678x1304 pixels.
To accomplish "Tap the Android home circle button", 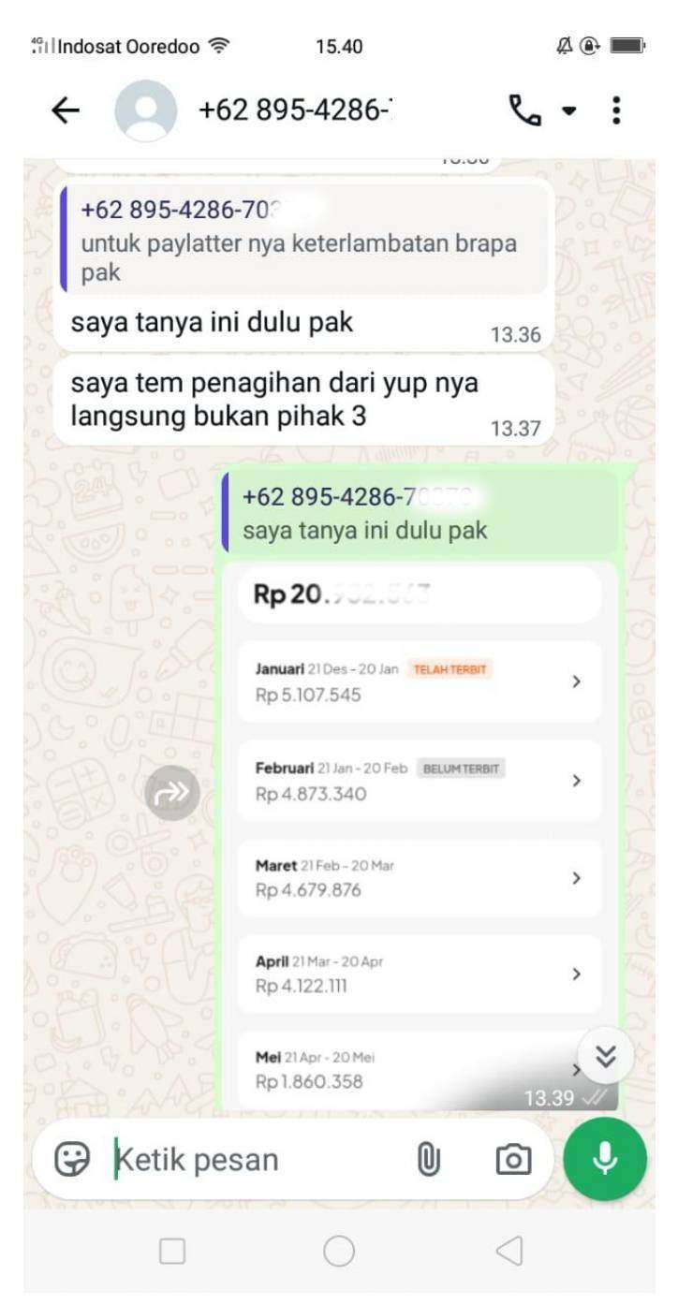I will [x=339, y=1251].
